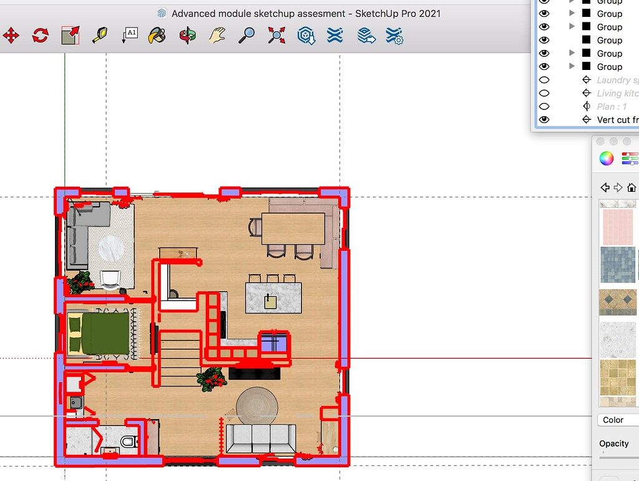The height and width of the screenshot is (481, 639).
Task: Select the Pan hand tool
Action: 217,36
